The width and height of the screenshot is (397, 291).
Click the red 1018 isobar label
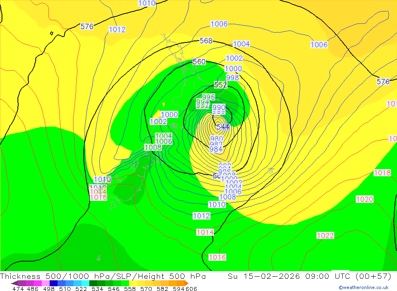tap(382, 173)
